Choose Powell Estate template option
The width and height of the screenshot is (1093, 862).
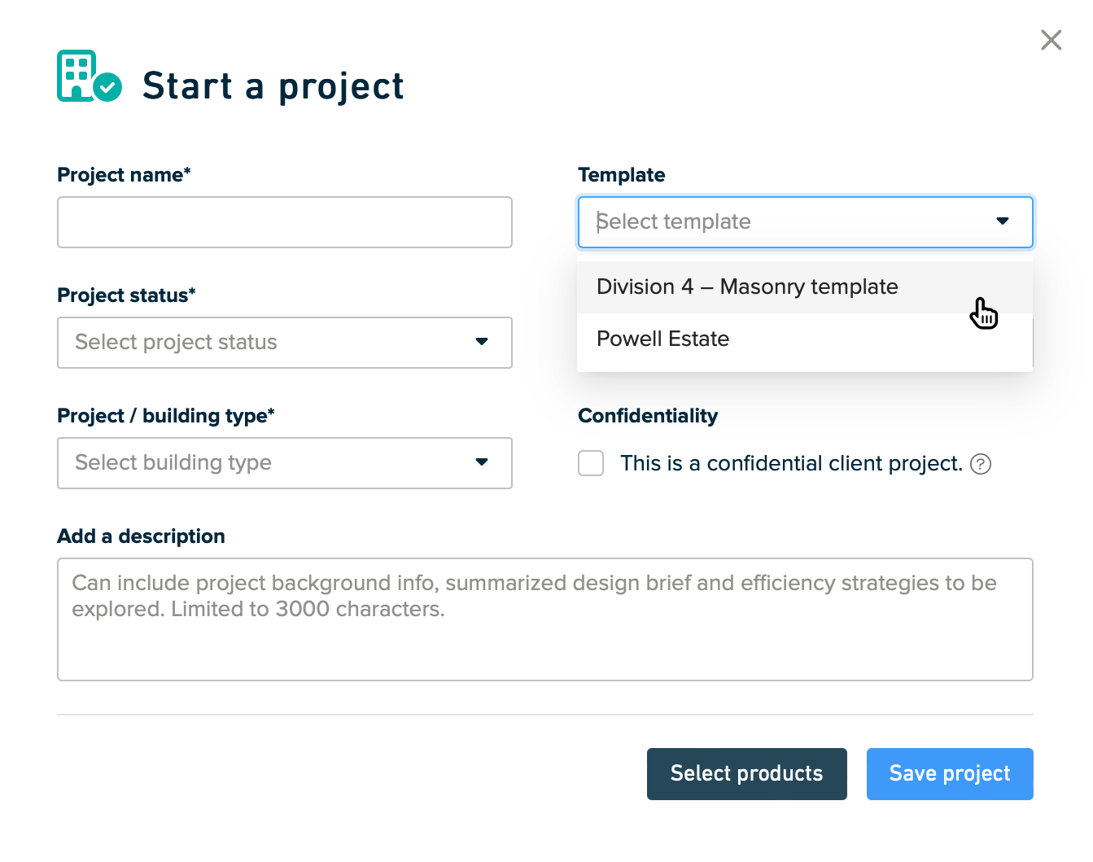click(805, 339)
